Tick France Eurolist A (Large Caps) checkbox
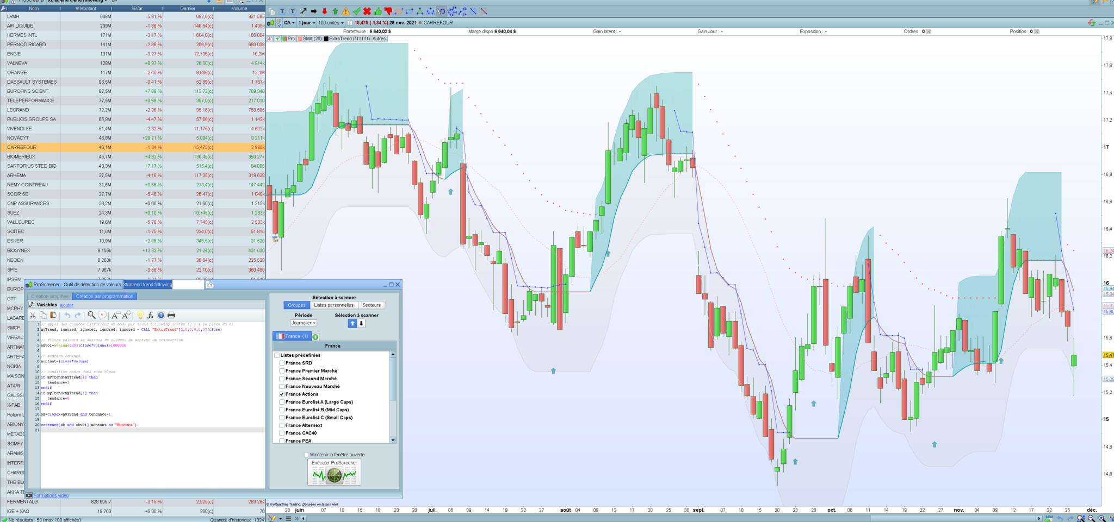The width and height of the screenshot is (1114, 522). pos(282,402)
